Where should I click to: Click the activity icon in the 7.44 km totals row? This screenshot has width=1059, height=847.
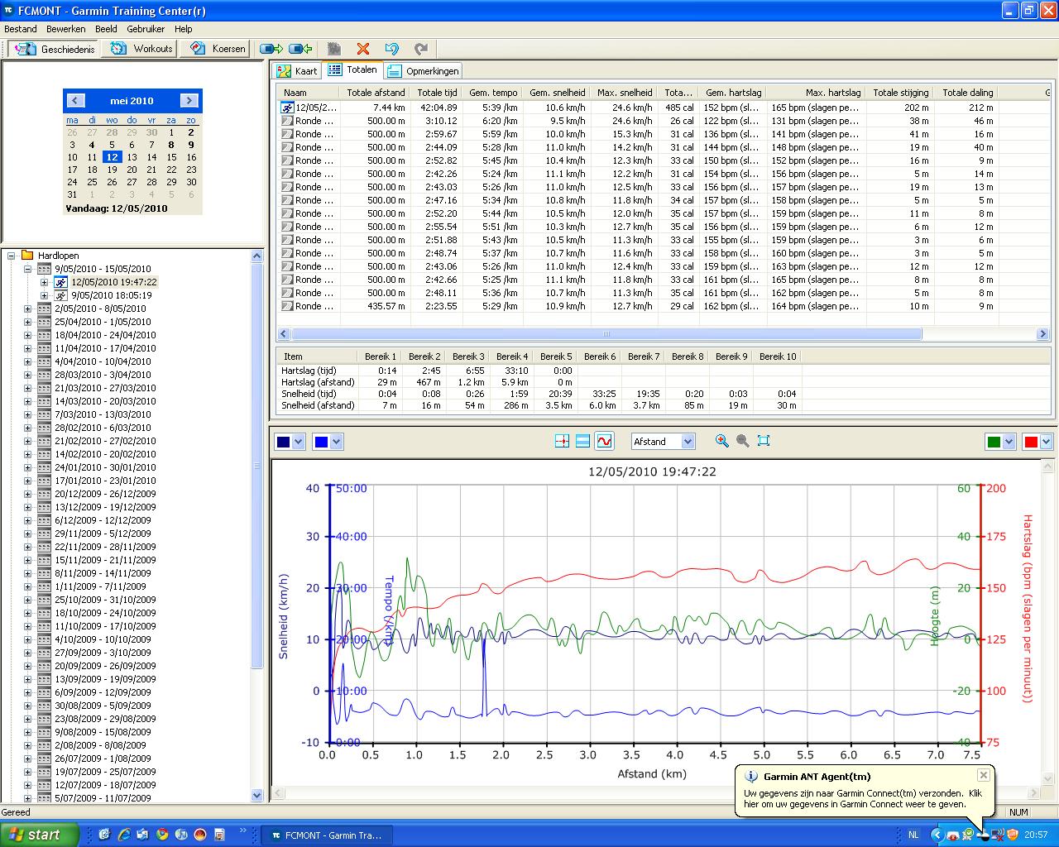pyautogui.click(x=287, y=108)
